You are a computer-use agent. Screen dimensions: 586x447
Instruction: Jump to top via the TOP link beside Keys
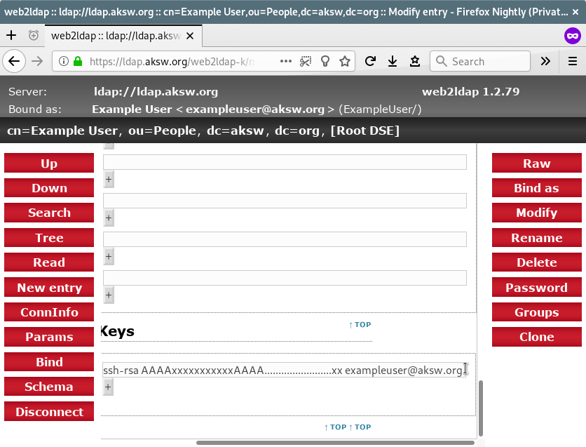click(360, 325)
